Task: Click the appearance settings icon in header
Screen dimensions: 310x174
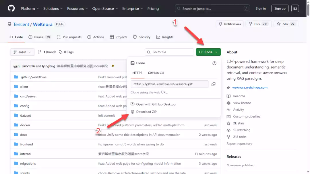Action: pos(295,9)
